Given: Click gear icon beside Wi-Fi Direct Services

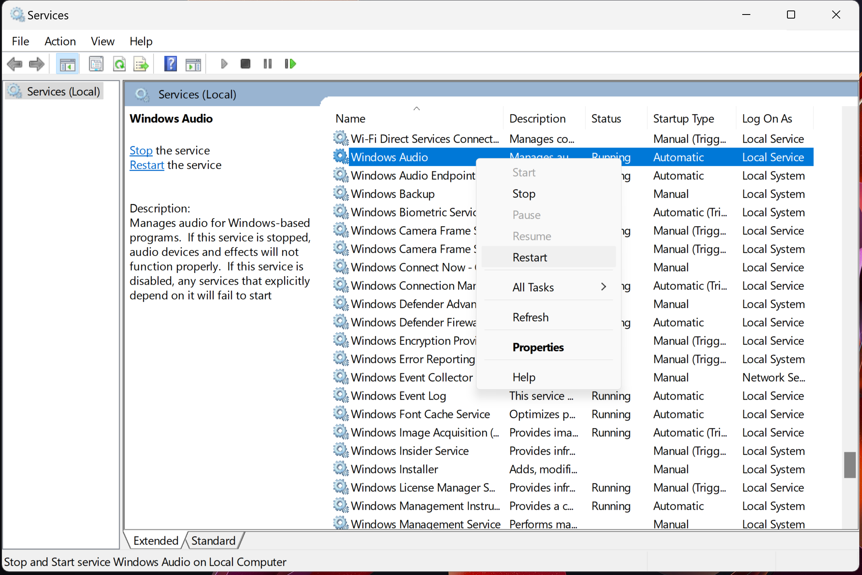Looking at the screenshot, I should (341, 138).
